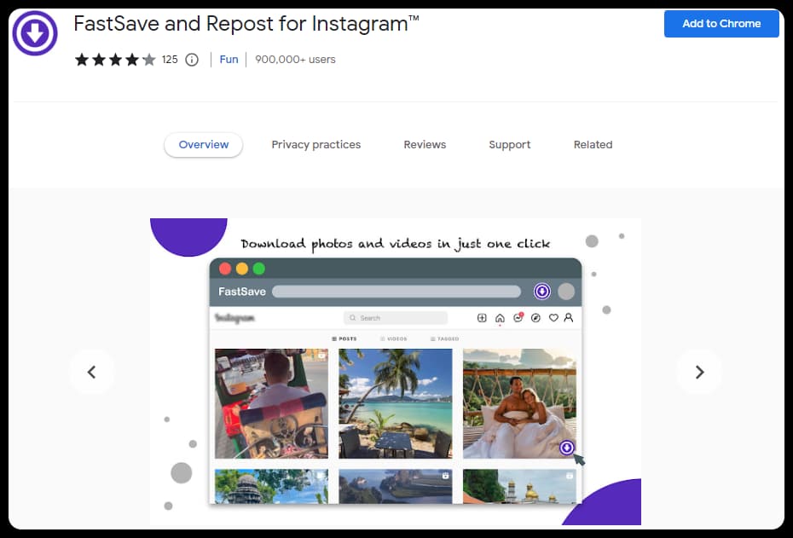Viewport: 793px width, 538px height.
Task: Go to the Support tab
Action: pyautogui.click(x=510, y=145)
